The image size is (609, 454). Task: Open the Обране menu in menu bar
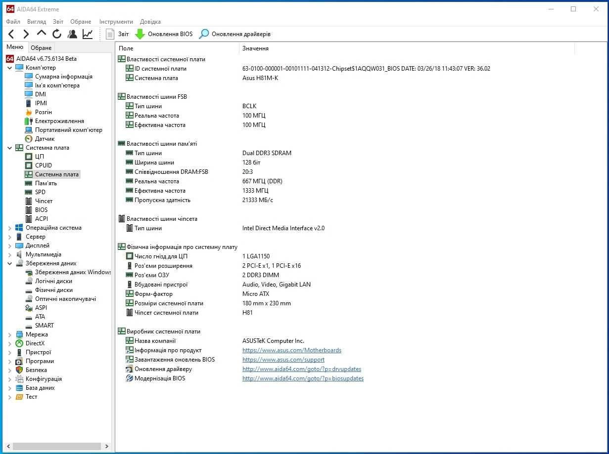pos(81,22)
